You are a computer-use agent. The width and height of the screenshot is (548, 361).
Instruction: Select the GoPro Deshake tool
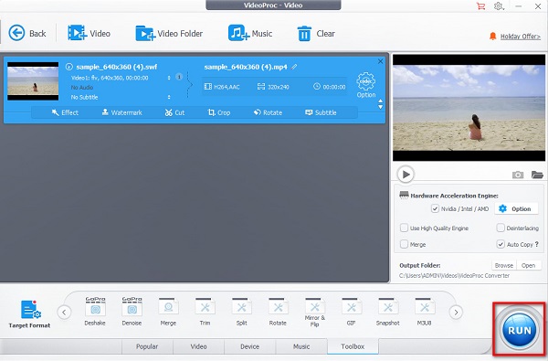click(x=95, y=312)
